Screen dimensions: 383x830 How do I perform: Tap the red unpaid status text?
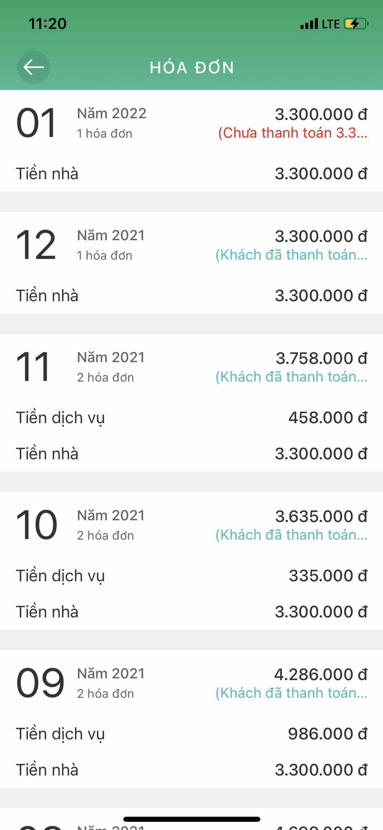pyautogui.click(x=292, y=133)
